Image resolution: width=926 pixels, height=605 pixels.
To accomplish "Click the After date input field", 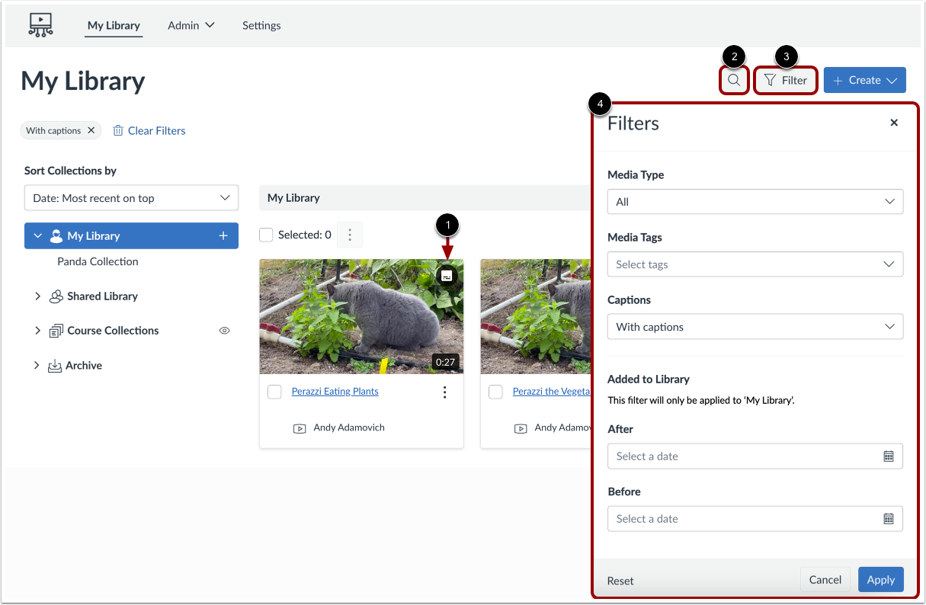I will pos(755,456).
